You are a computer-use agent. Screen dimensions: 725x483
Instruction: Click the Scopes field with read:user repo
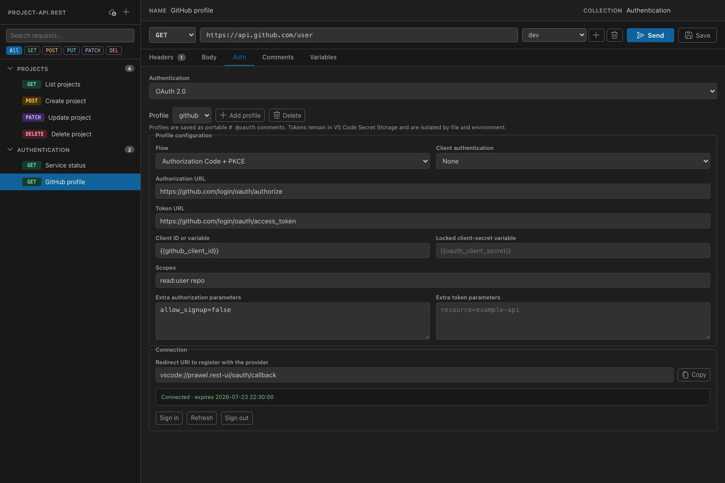pyautogui.click(x=433, y=280)
